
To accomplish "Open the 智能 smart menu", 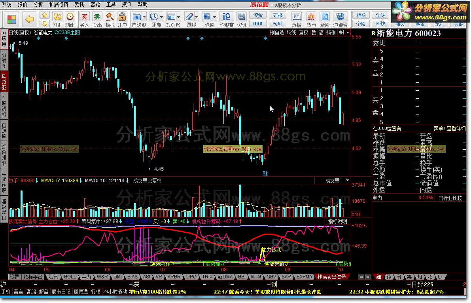I will tap(95, 4).
